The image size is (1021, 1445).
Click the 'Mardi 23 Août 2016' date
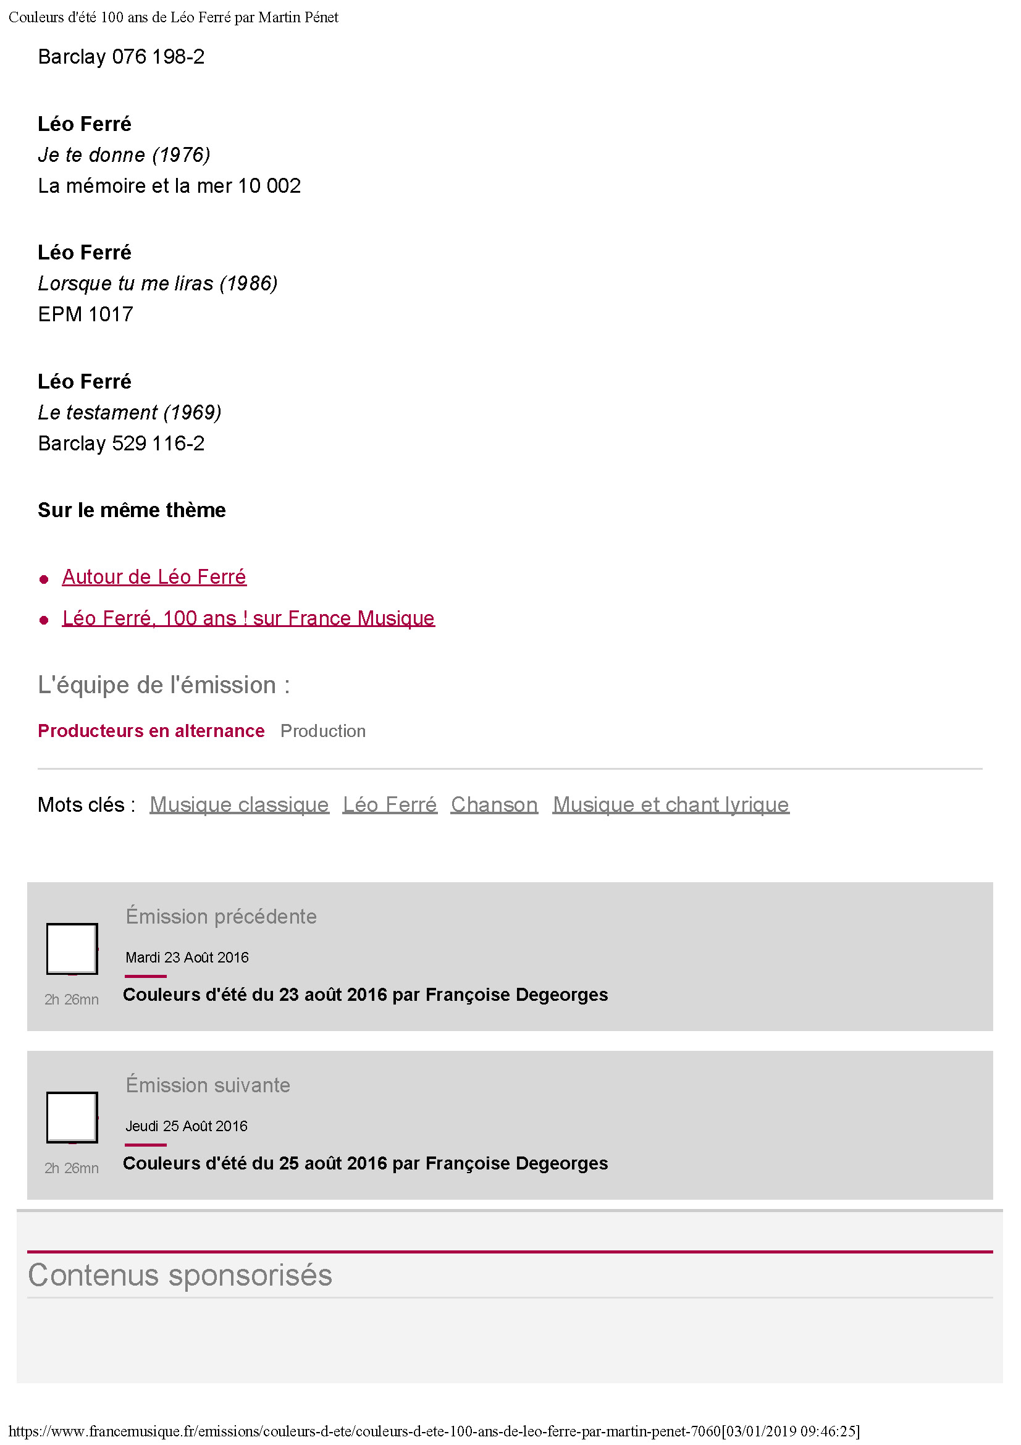pyautogui.click(x=187, y=957)
